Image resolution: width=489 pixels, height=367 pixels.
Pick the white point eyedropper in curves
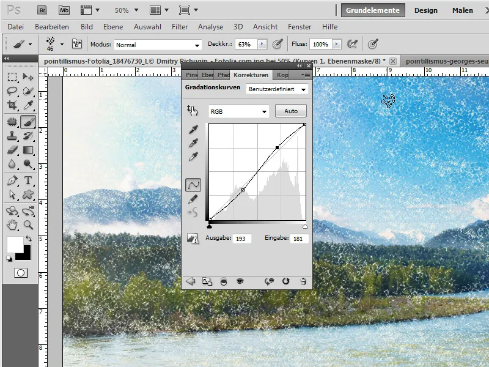[193, 156]
